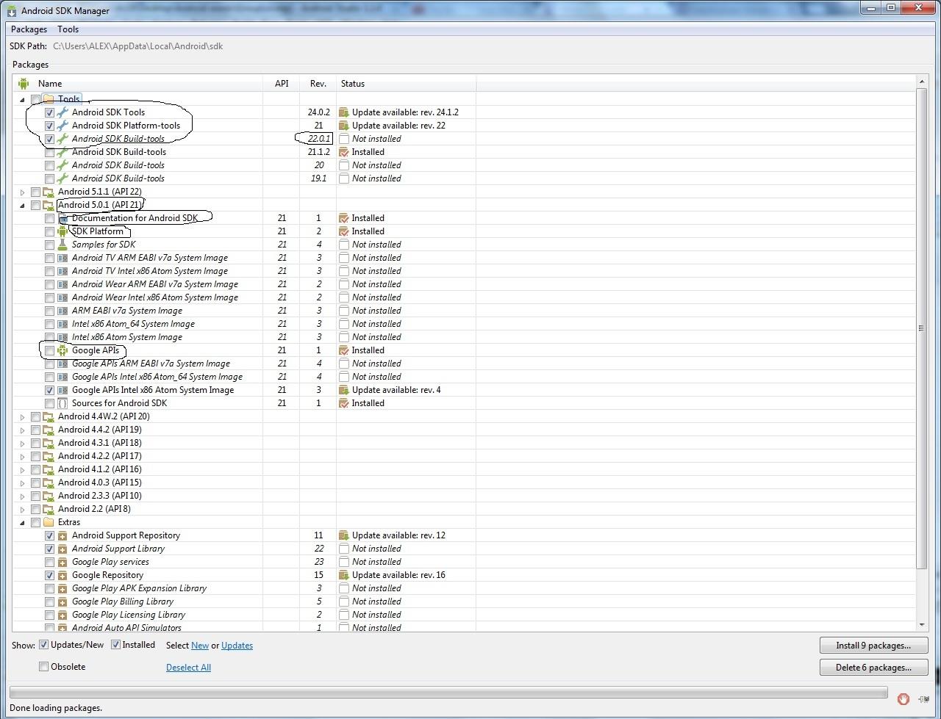Collapse the Extras tree node
The width and height of the screenshot is (941, 719).
click(x=22, y=522)
